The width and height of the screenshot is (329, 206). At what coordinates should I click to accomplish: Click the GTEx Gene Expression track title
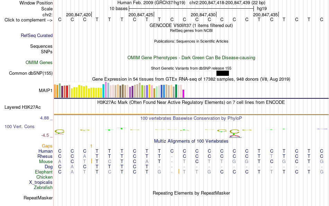coord(191,79)
